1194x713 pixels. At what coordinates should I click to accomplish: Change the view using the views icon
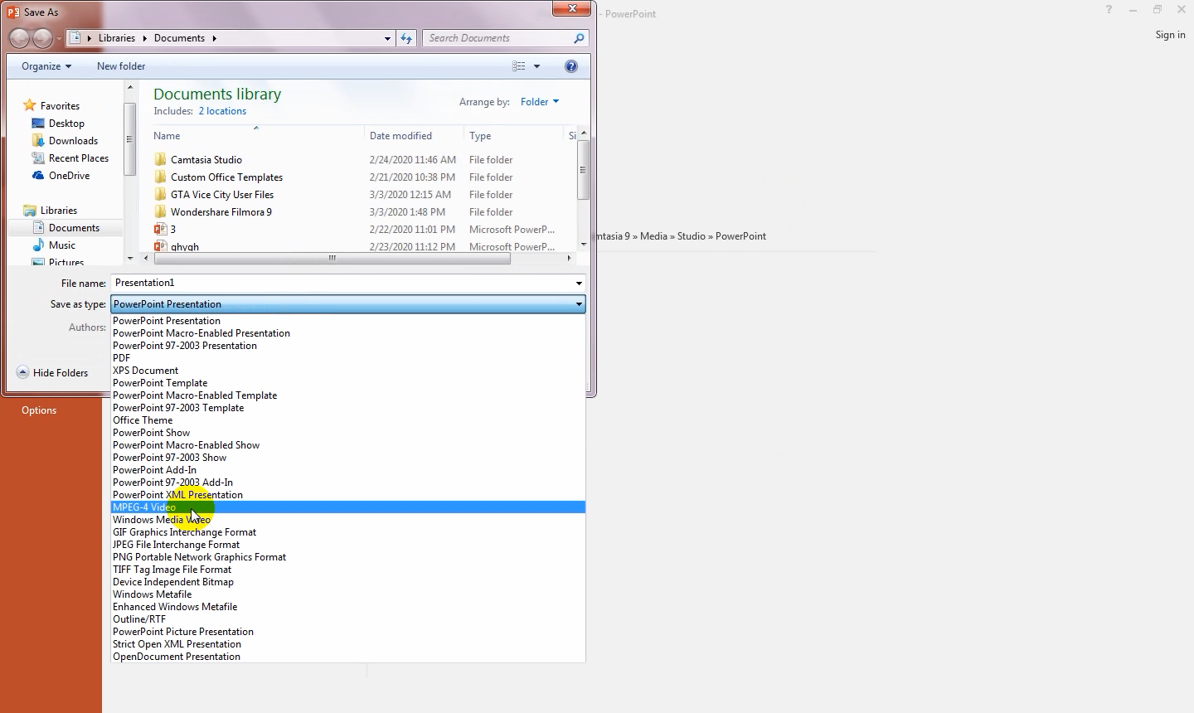(x=519, y=66)
